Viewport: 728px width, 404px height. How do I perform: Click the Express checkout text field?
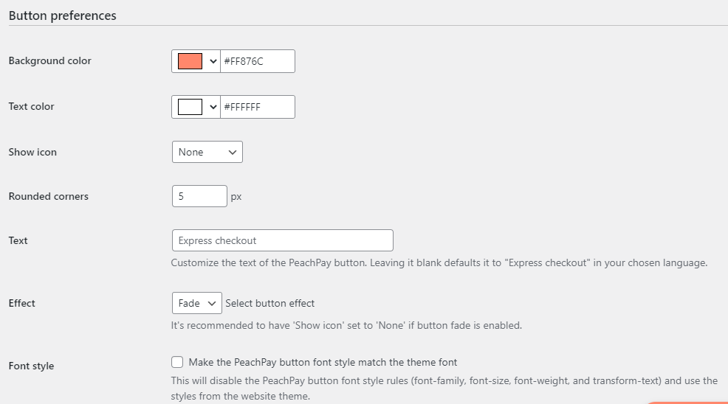point(282,240)
